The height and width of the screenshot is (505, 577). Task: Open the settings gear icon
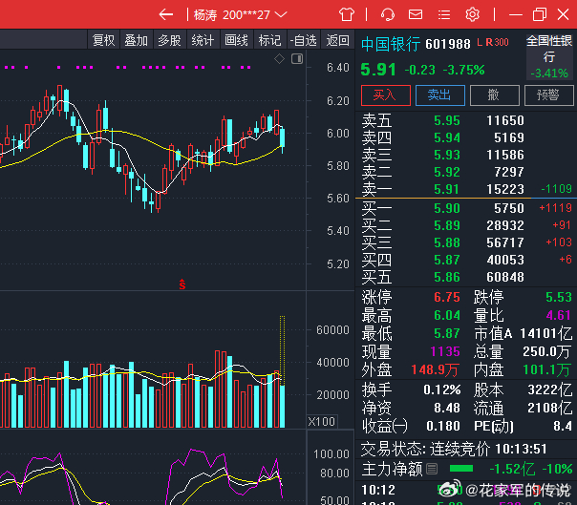coord(472,14)
